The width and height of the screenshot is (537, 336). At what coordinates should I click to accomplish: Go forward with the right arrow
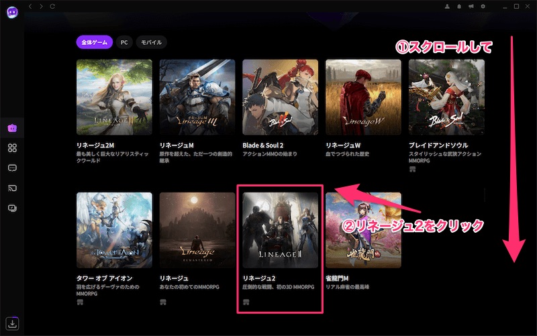[42, 6]
